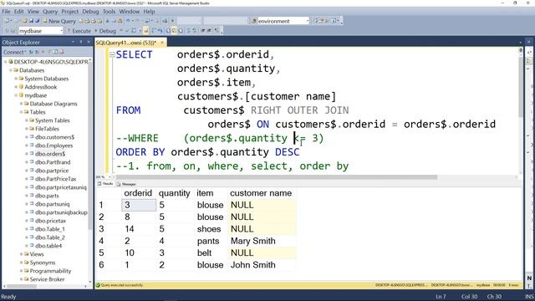
Task: Select dbo.PartBrand table
Action: 53,162
